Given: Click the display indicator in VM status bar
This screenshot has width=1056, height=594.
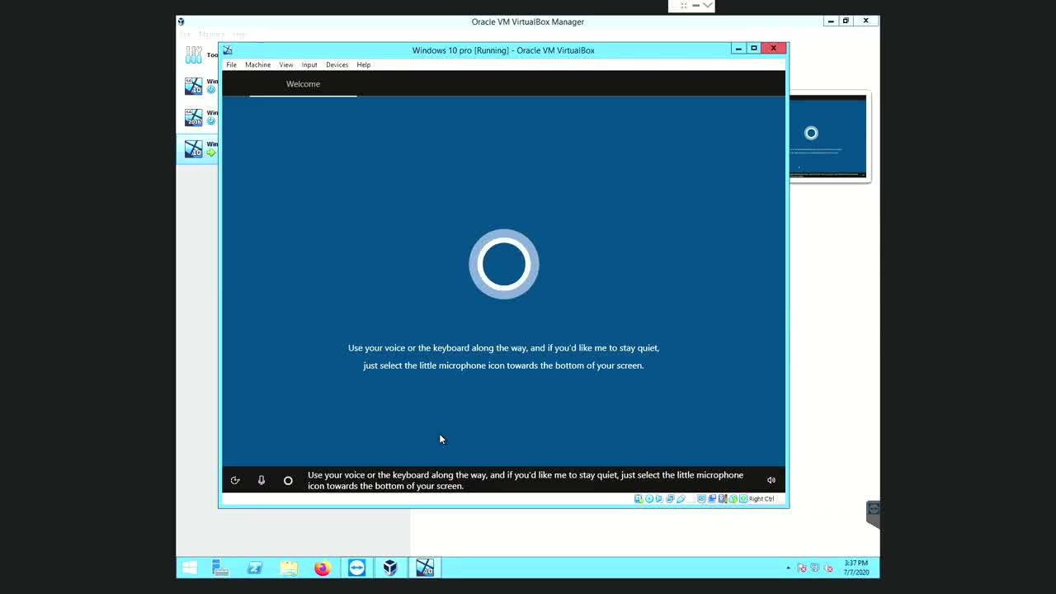Looking at the screenshot, I should pos(702,498).
